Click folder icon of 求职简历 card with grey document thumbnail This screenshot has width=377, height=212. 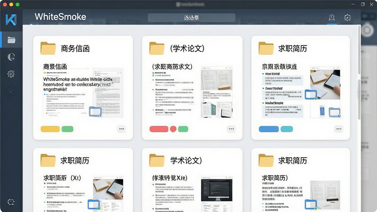click(266, 160)
